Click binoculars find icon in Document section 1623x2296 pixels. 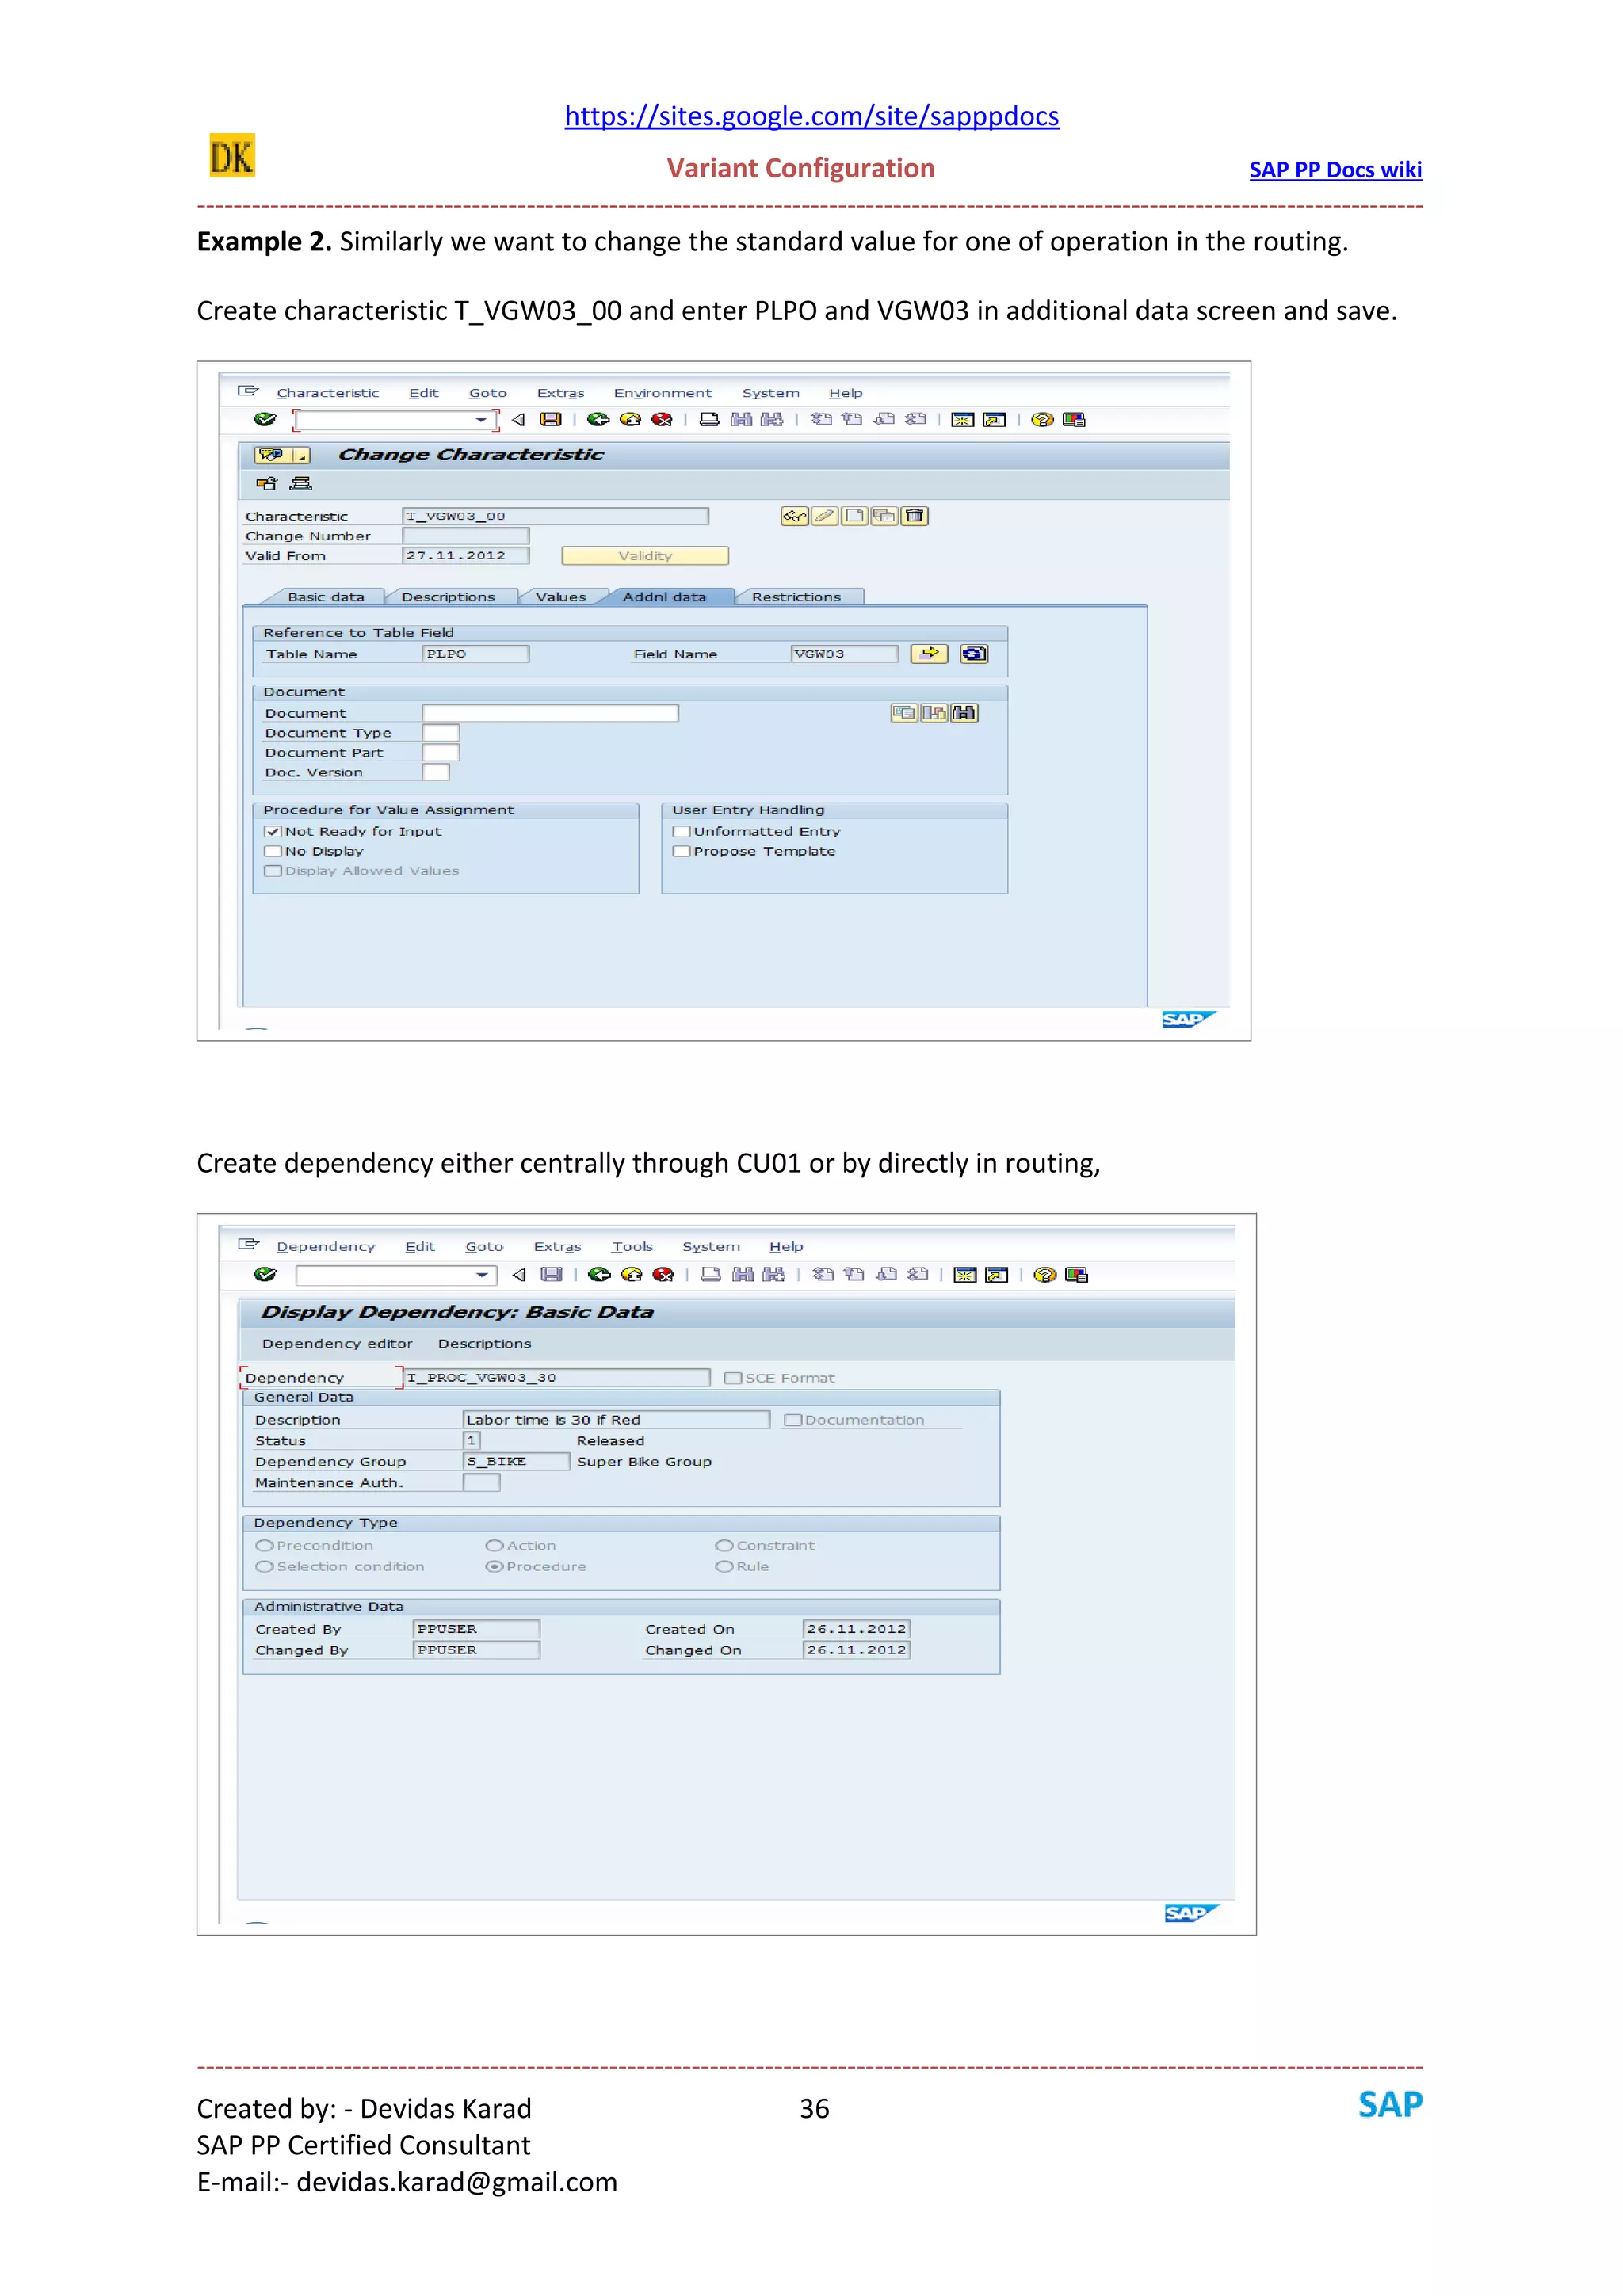click(964, 713)
